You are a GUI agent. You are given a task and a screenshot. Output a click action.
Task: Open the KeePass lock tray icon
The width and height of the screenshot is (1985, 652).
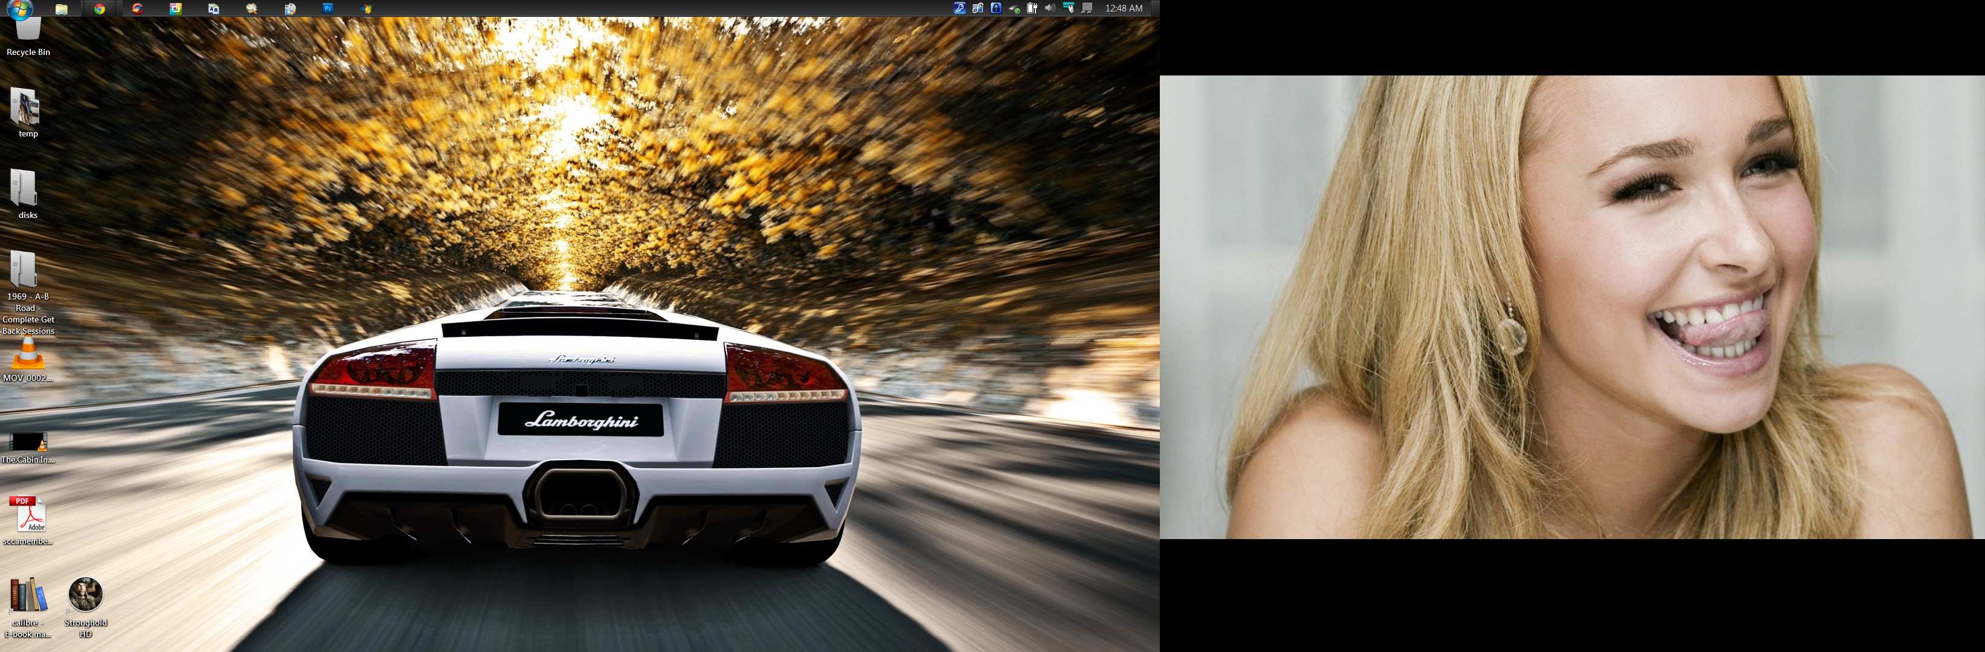(996, 8)
